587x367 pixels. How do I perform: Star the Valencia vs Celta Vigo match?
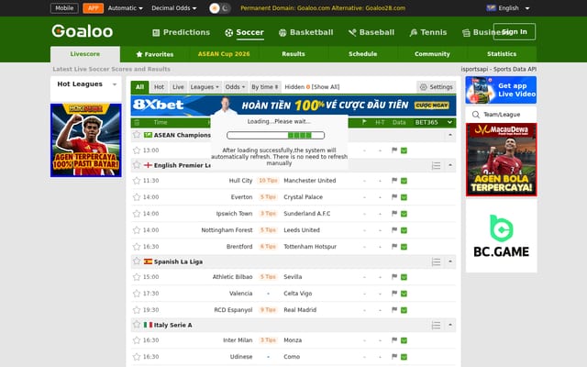point(137,294)
